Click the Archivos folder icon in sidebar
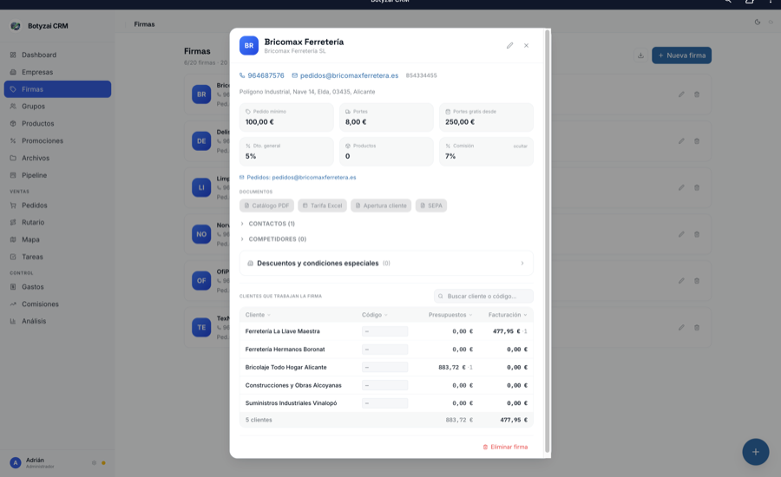This screenshot has width=781, height=477. tap(13, 158)
